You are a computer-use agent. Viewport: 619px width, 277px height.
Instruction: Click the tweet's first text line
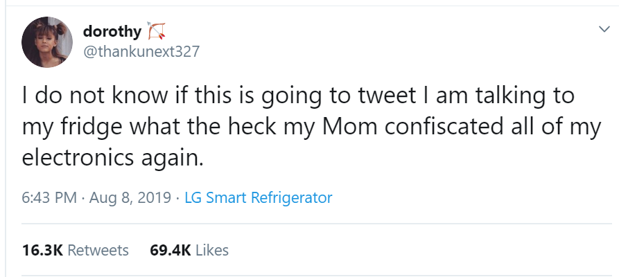point(298,96)
